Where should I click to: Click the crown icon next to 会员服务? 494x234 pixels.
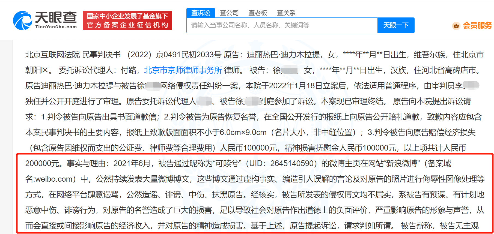456,26
